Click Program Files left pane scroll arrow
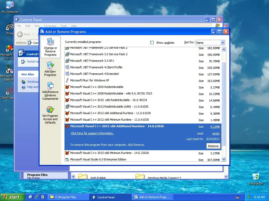This screenshot has height=201, width=269. [x=73, y=177]
